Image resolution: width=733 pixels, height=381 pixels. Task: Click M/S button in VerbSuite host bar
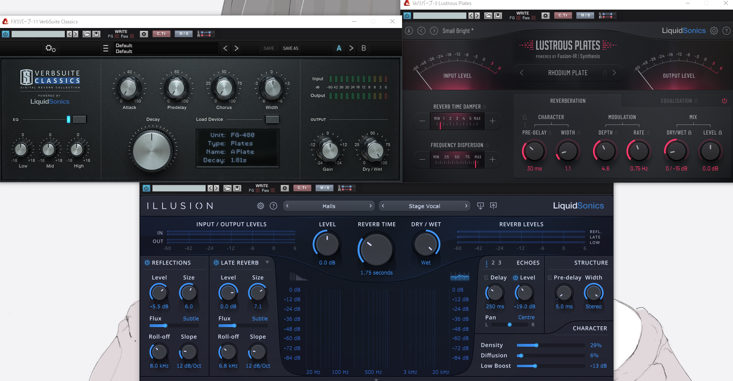point(184,34)
